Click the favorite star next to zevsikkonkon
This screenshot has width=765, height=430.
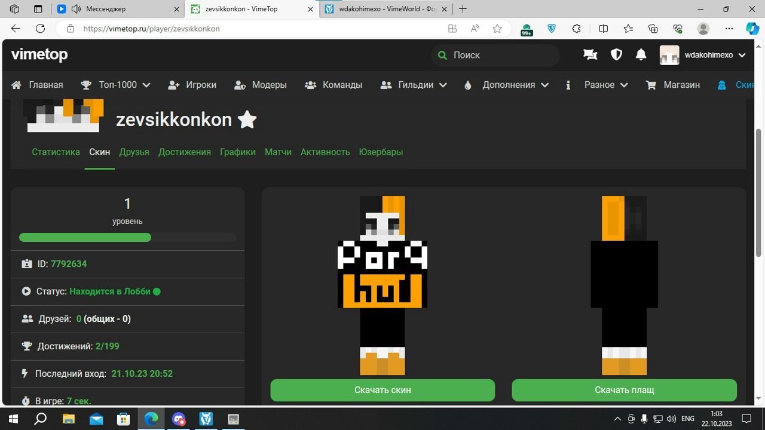tap(247, 120)
